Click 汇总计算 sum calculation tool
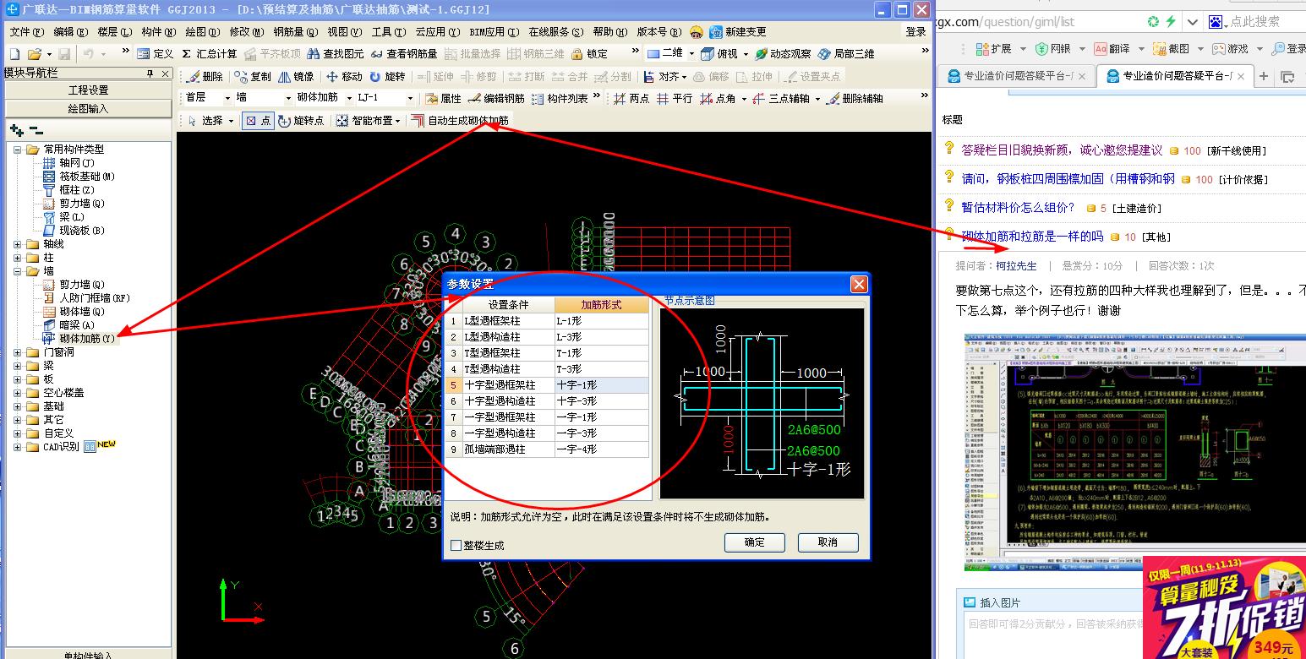The width and height of the screenshot is (1306, 659). (209, 53)
